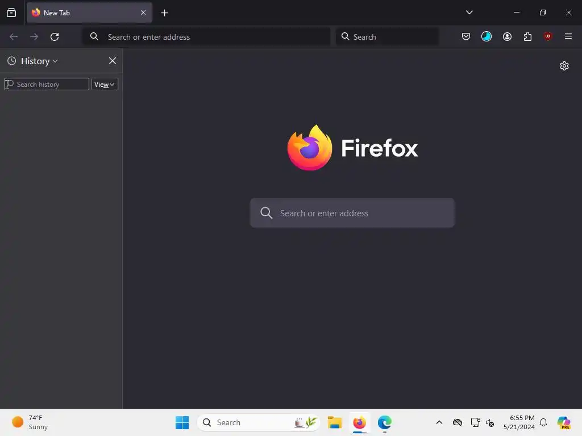Click the network display tray icon
582x436 pixels.
click(476, 422)
